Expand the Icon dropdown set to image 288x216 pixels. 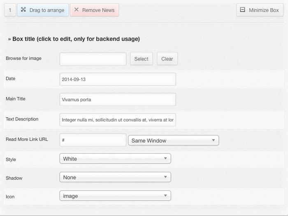(115, 196)
